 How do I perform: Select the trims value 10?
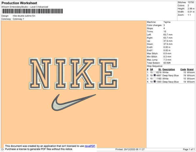(x=165, y=31)
